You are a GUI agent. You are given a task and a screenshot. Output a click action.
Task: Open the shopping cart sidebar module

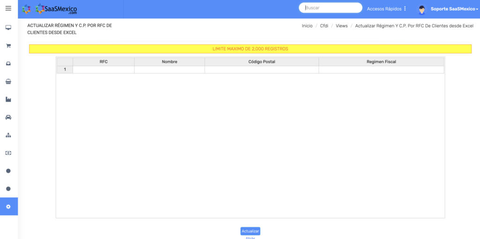point(8,46)
